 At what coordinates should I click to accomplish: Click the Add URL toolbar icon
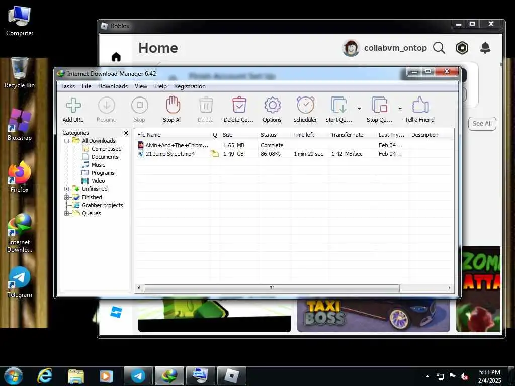pos(73,106)
